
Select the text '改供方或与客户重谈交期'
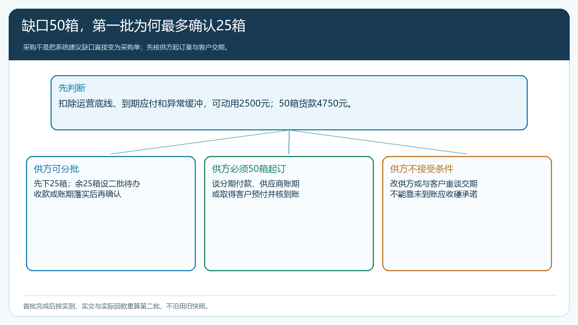[x=434, y=183]
